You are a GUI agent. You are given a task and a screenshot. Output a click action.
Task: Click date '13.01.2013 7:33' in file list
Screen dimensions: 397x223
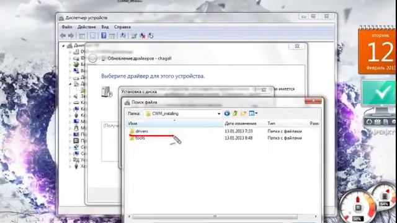(x=238, y=131)
